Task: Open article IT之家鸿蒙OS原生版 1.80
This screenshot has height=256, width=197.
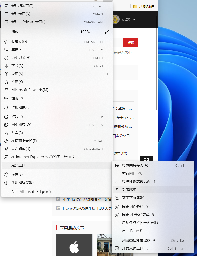Action: click(x=87, y=208)
